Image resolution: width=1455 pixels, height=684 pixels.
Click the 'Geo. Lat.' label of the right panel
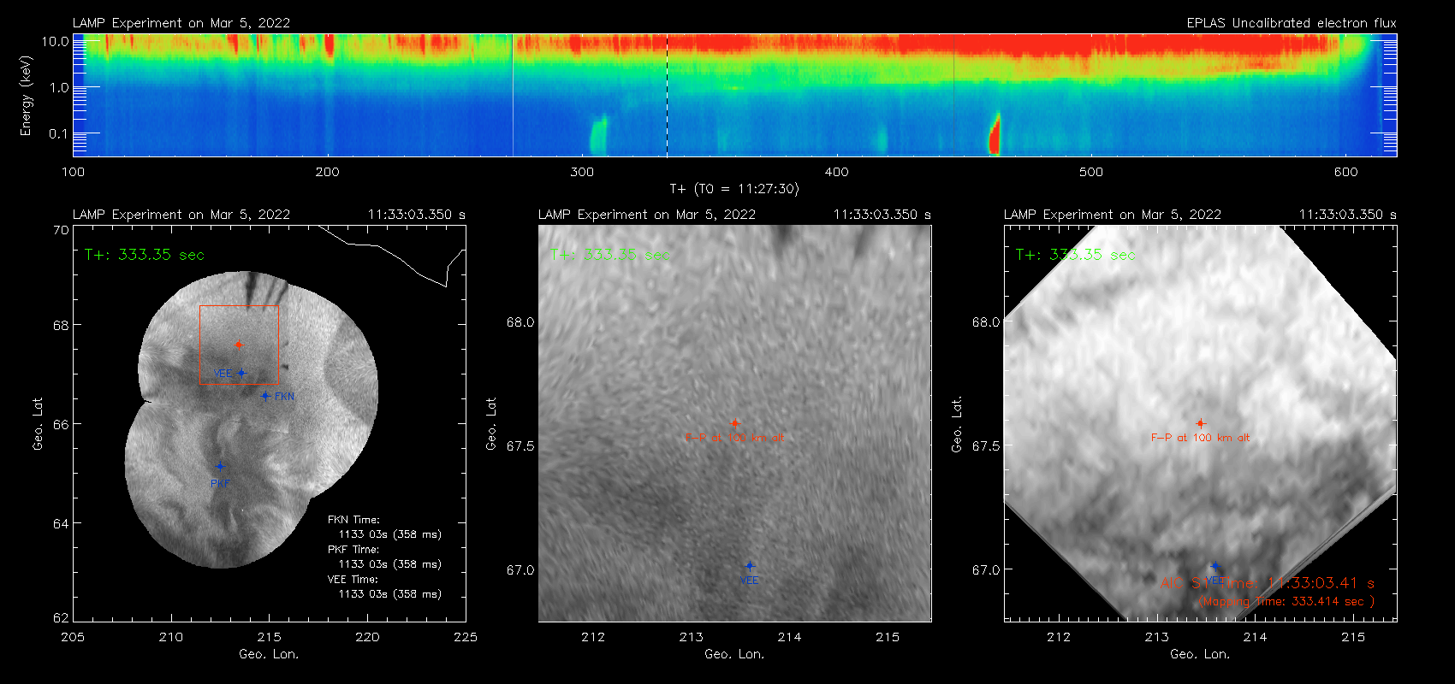(957, 423)
